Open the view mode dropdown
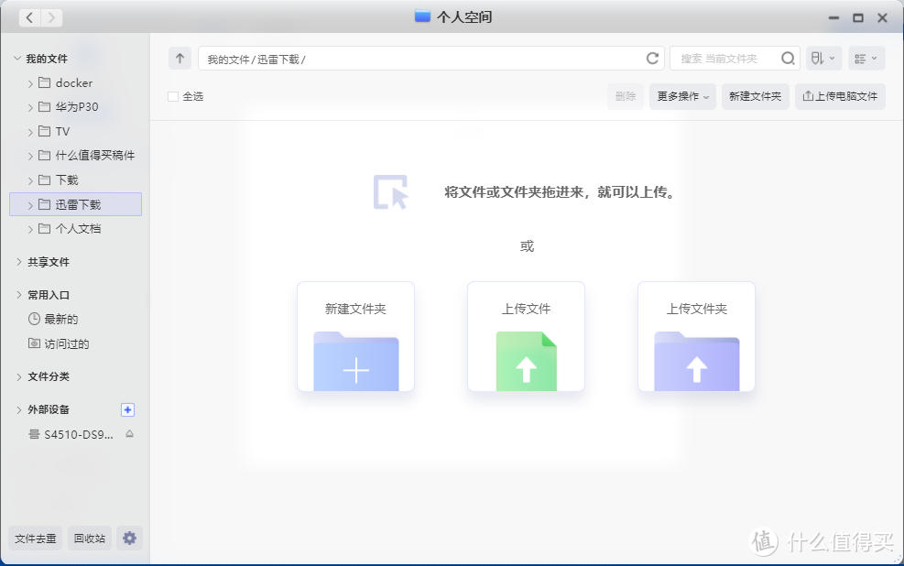Image resolution: width=904 pixels, height=566 pixels. pyautogui.click(x=866, y=59)
